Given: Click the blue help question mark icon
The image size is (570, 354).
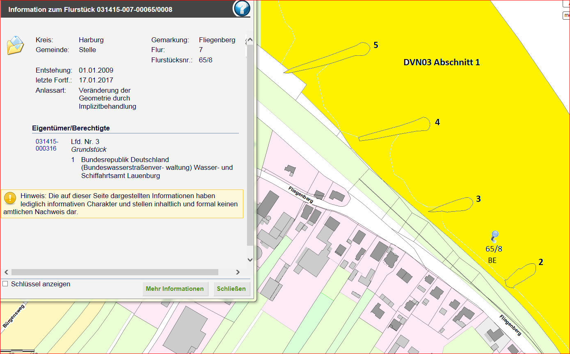Looking at the screenshot, I should coord(242,9).
